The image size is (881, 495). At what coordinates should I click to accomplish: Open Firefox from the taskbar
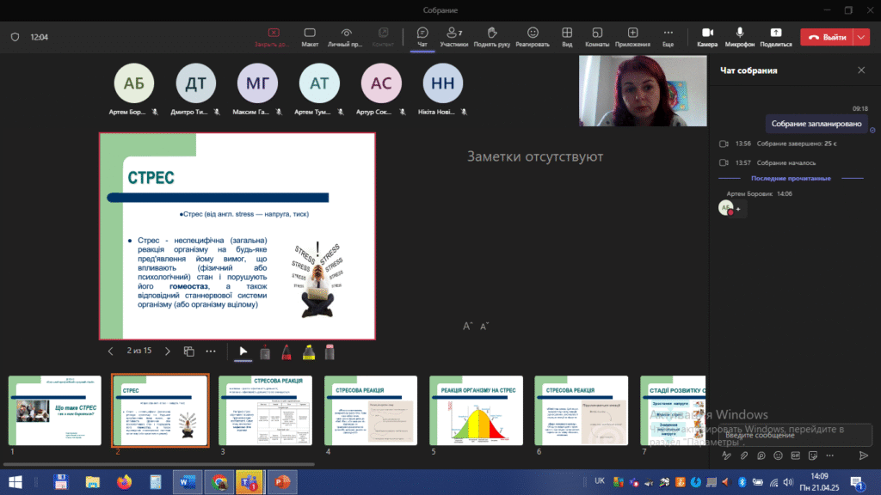click(124, 482)
